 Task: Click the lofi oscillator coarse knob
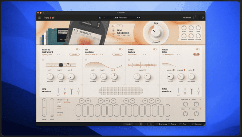point(93,76)
